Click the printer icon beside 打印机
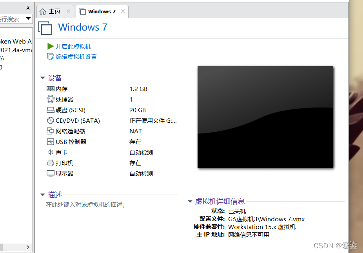This screenshot has width=363, height=253. pos(50,163)
